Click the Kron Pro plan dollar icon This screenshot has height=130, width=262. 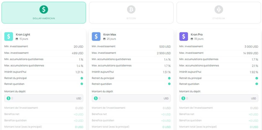[x=184, y=37]
